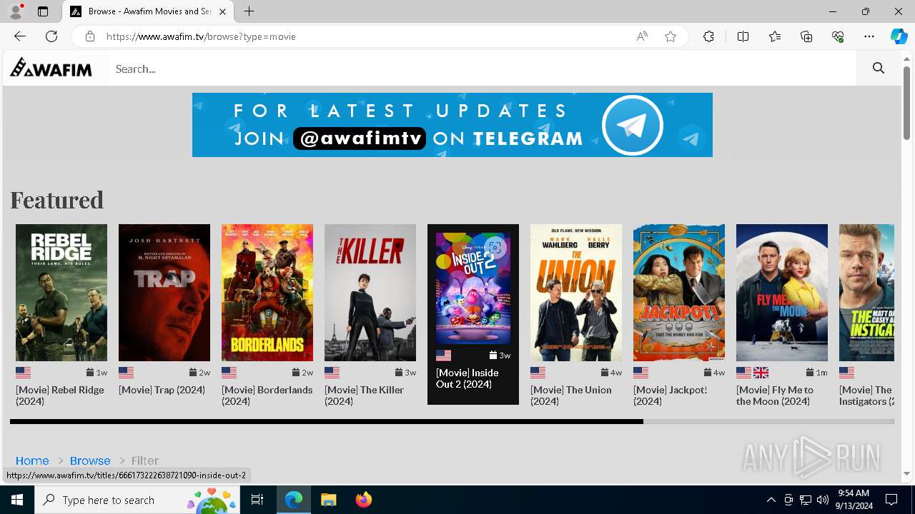This screenshot has height=514, width=915.
Task: Open the notifications center
Action: (891, 500)
